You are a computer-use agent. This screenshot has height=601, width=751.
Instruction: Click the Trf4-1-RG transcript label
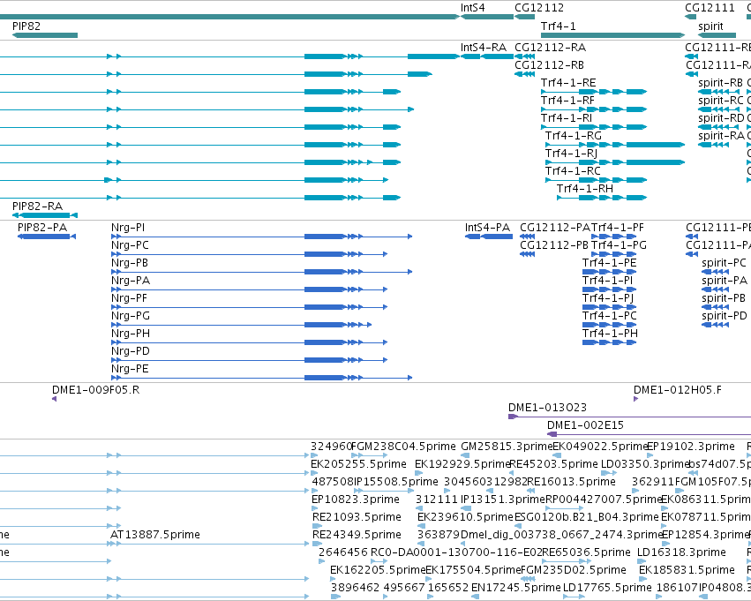pos(574,136)
